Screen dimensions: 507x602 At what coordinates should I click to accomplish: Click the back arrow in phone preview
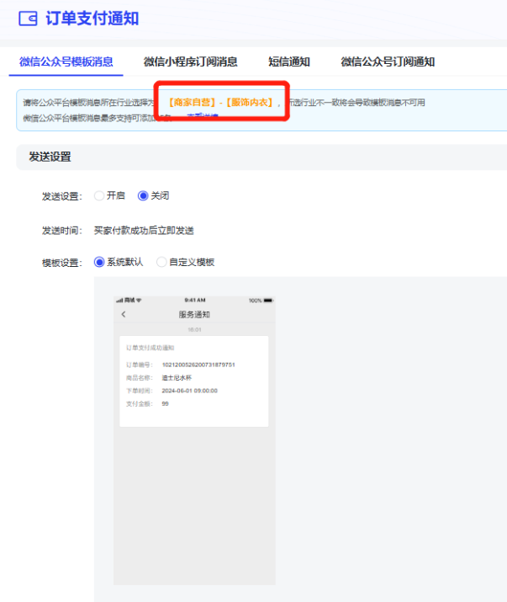point(124,314)
